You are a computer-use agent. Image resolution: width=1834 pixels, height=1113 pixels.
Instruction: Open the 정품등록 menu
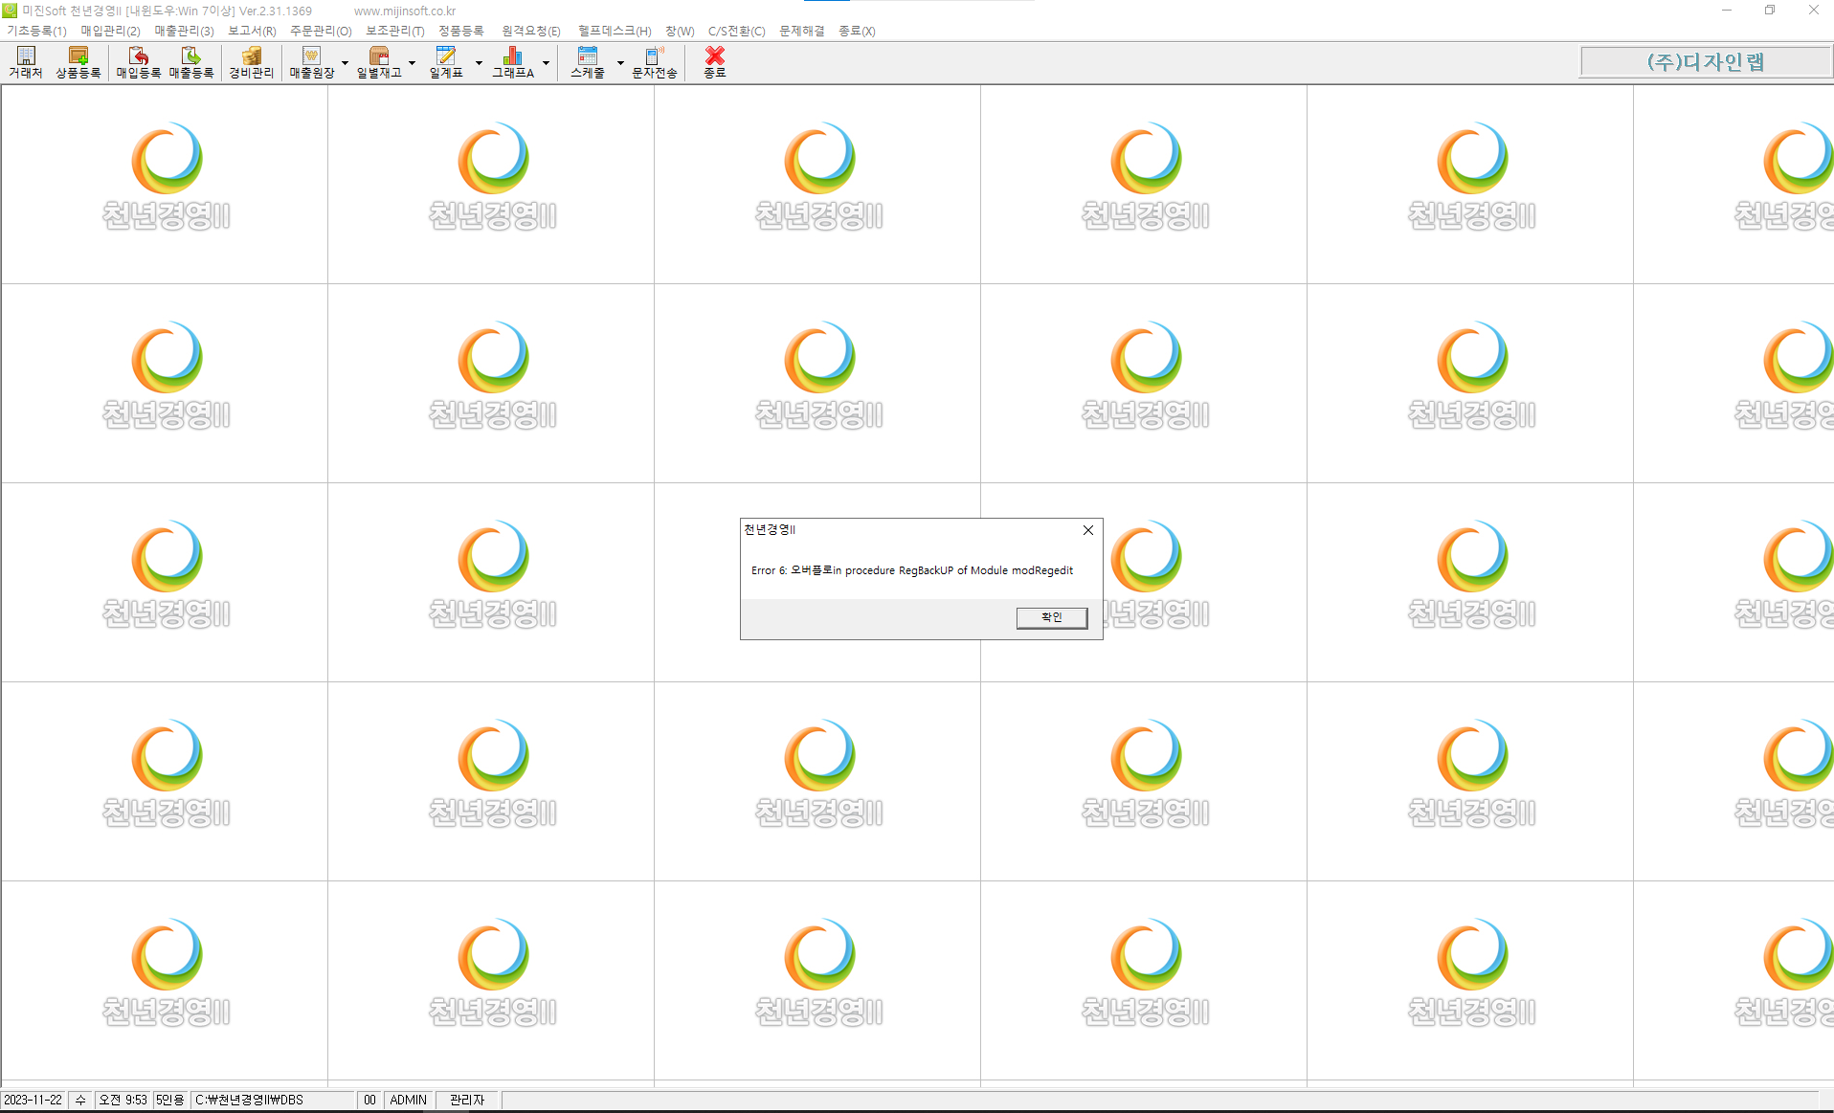(461, 31)
